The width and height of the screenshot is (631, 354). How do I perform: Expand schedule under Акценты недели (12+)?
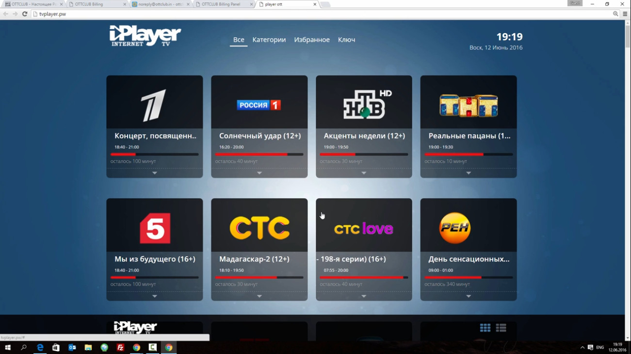[364, 173]
